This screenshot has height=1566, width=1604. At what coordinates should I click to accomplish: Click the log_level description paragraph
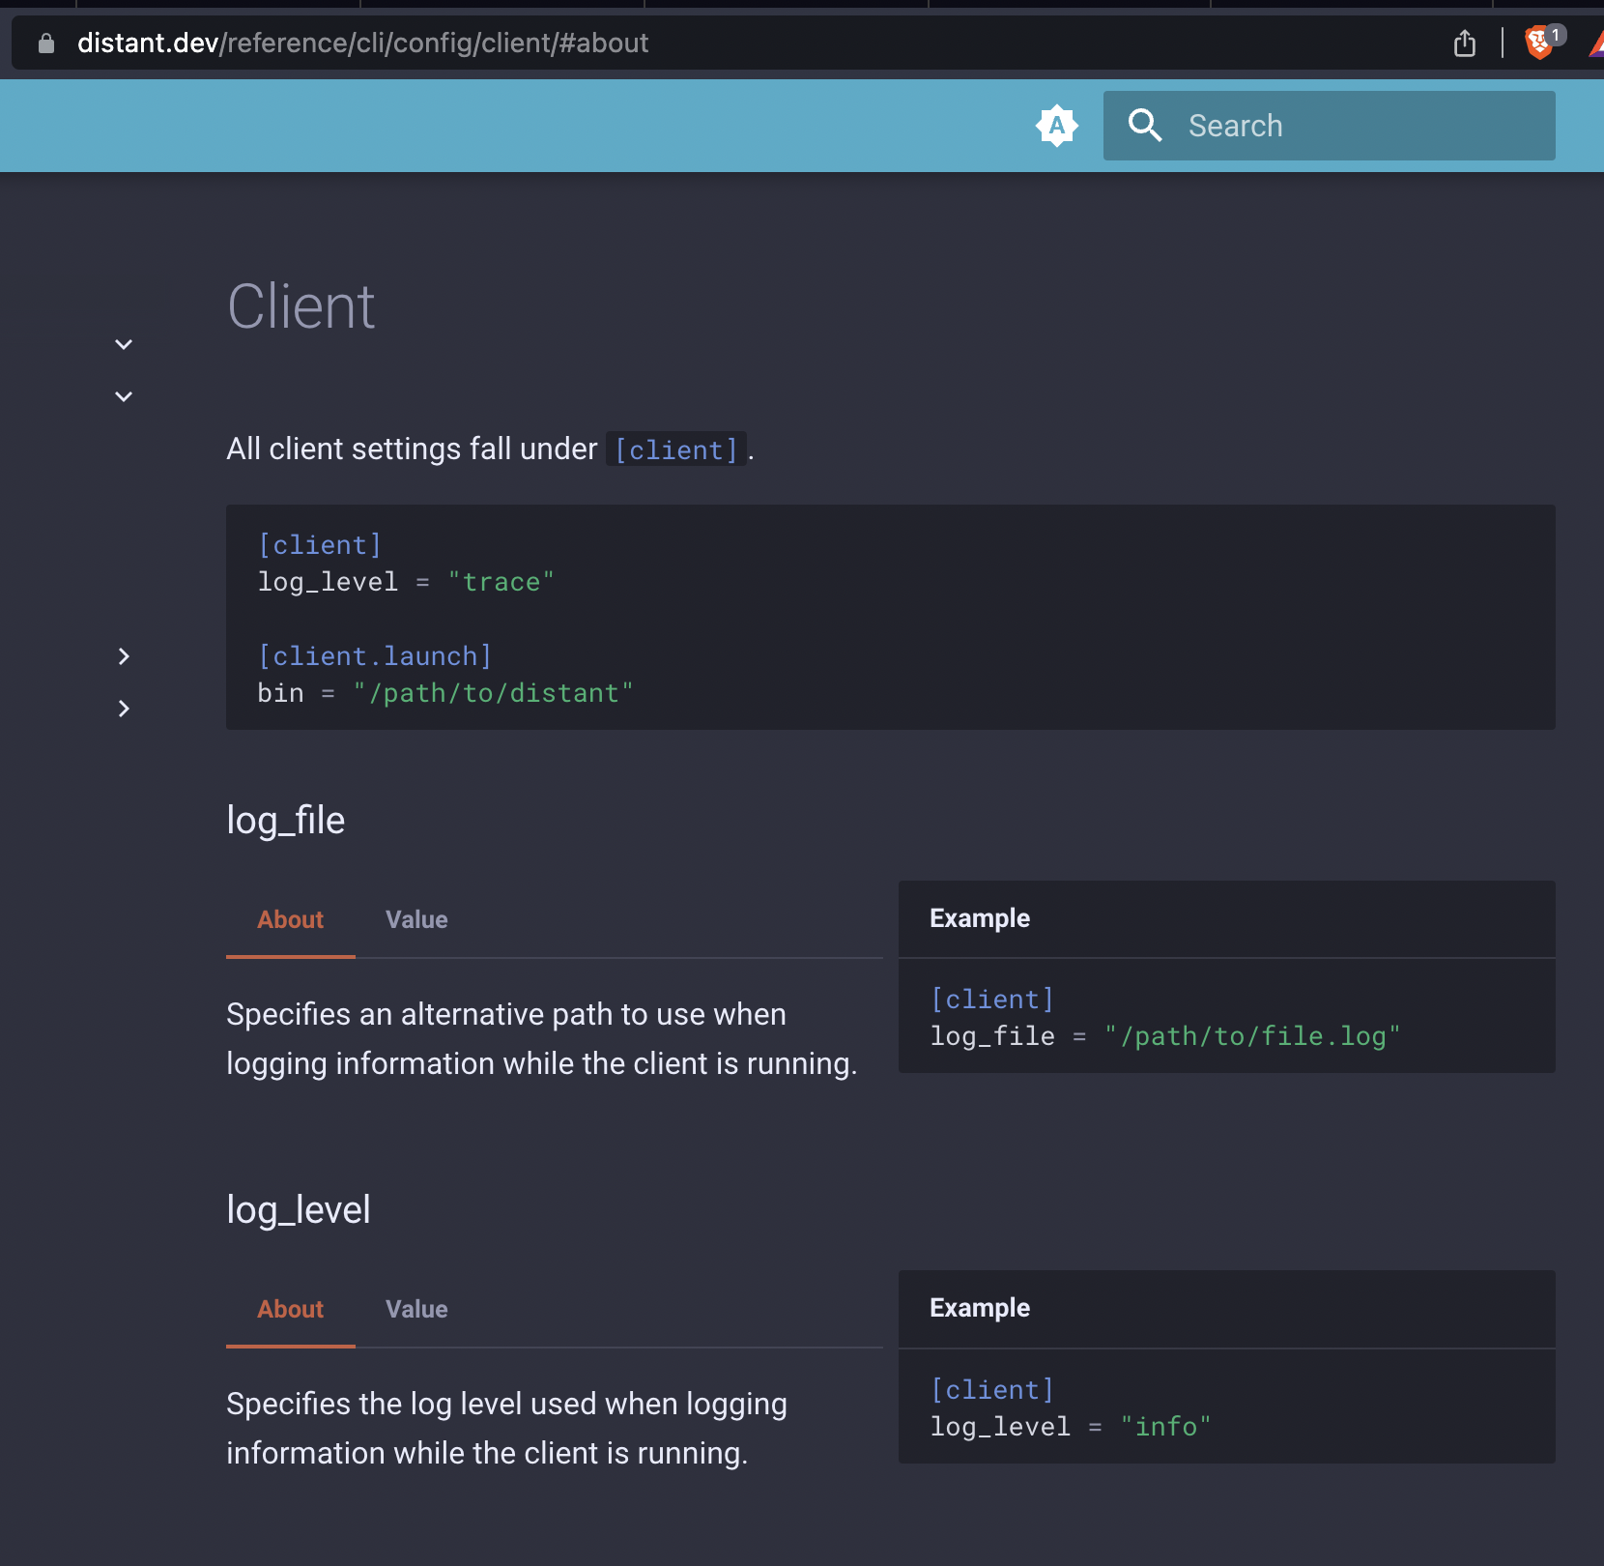507,1429
